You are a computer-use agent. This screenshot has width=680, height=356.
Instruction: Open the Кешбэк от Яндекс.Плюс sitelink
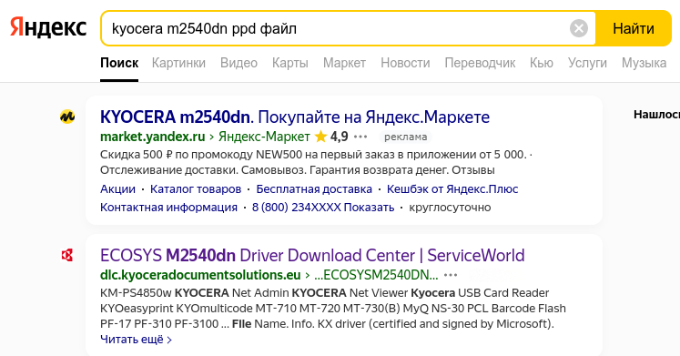point(452,189)
